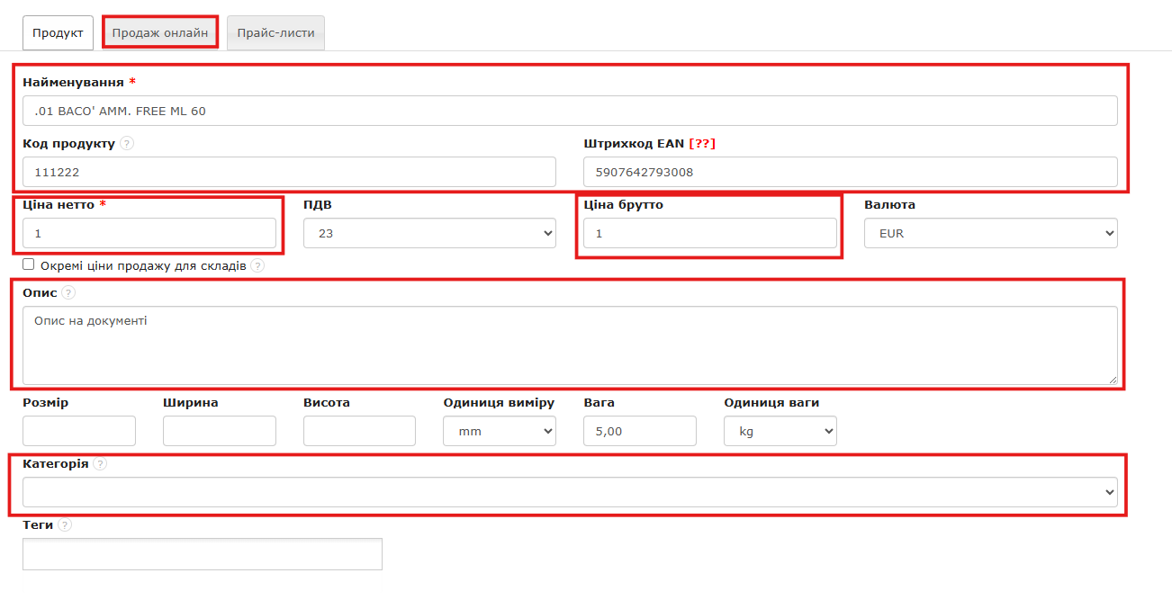
Task: Click the Ціна брутто input field
Action: tap(709, 233)
